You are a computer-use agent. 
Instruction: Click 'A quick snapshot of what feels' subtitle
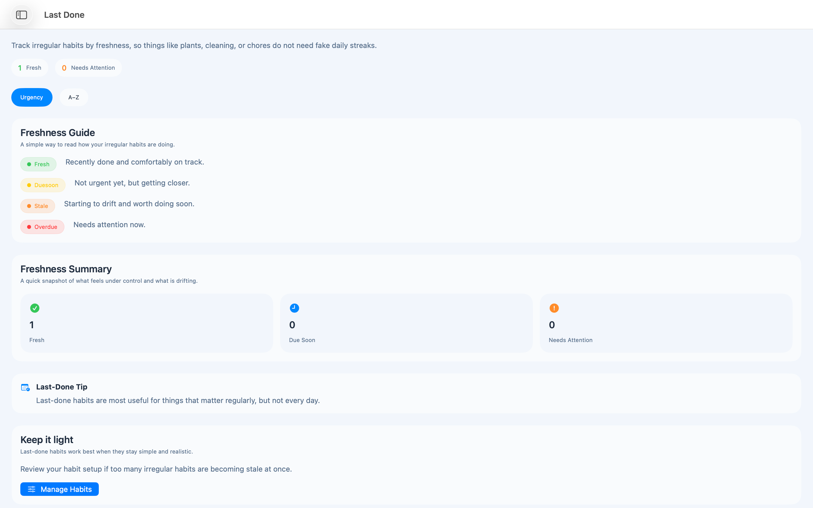pyautogui.click(x=109, y=281)
